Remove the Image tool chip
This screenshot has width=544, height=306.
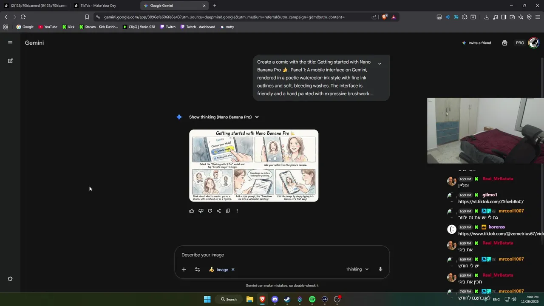click(233, 269)
